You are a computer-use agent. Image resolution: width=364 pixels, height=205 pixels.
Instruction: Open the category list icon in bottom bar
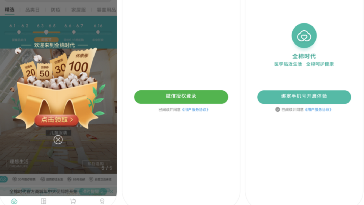(44, 201)
